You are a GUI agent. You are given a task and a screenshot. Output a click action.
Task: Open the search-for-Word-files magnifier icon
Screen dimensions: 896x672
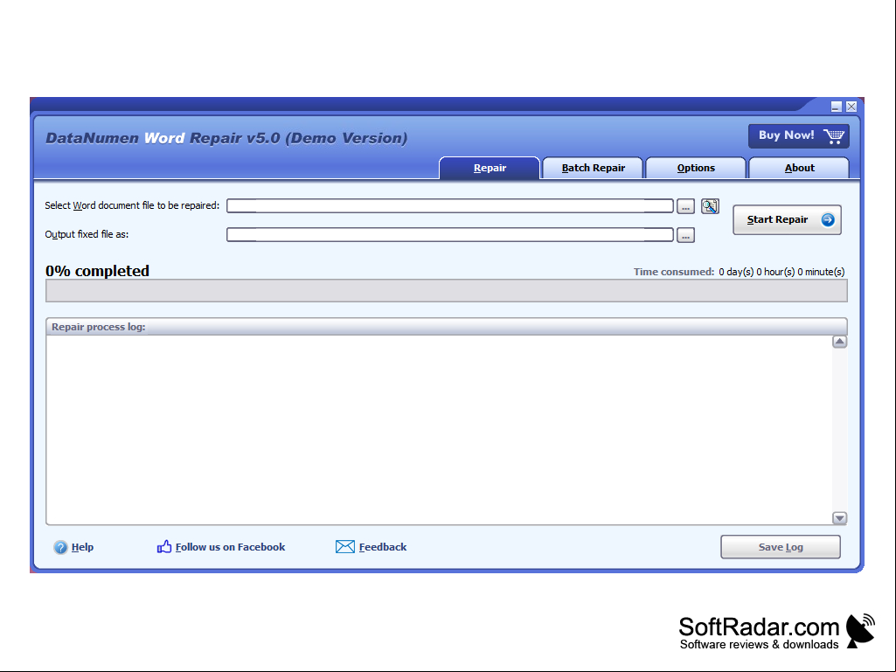click(x=710, y=206)
